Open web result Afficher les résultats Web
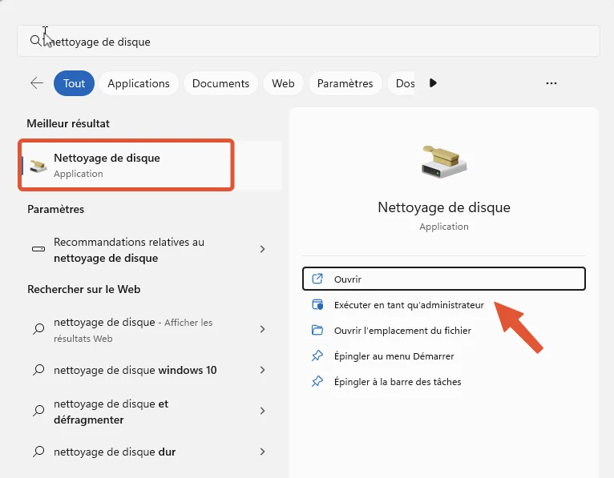Viewport: 614px width, 478px height. tap(151, 330)
